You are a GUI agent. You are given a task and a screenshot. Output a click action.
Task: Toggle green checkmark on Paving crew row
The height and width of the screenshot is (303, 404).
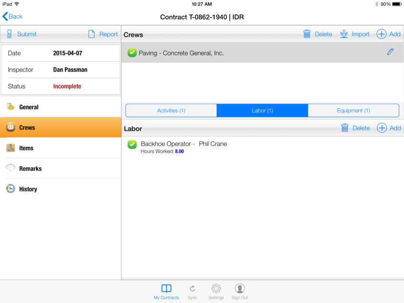pyautogui.click(x=132, y=53)
